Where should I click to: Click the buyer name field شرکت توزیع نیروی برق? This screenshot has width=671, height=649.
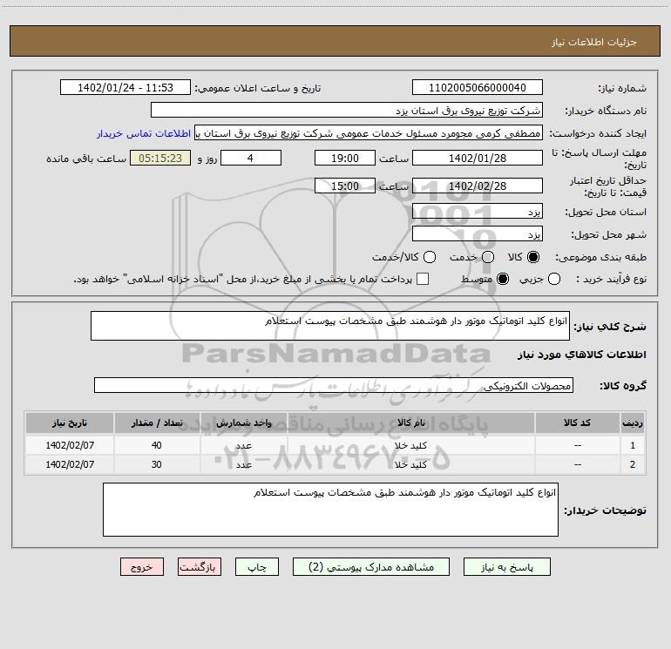347,110
